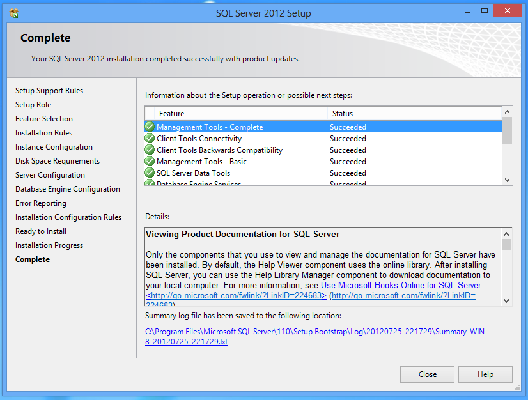Click the down arrow of the Details scrollbar
Image resolution: width=528 pixels, height=400 pixels.
(x=506, y=301)
